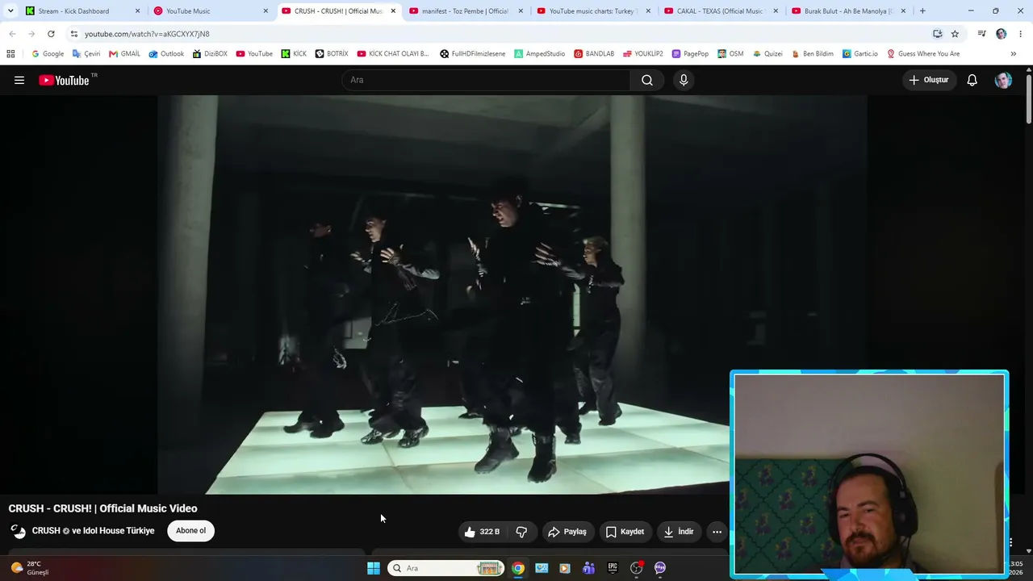Open the Oluştur create menu
Viewport: 1033px width, 581px height.
point(929,80)
